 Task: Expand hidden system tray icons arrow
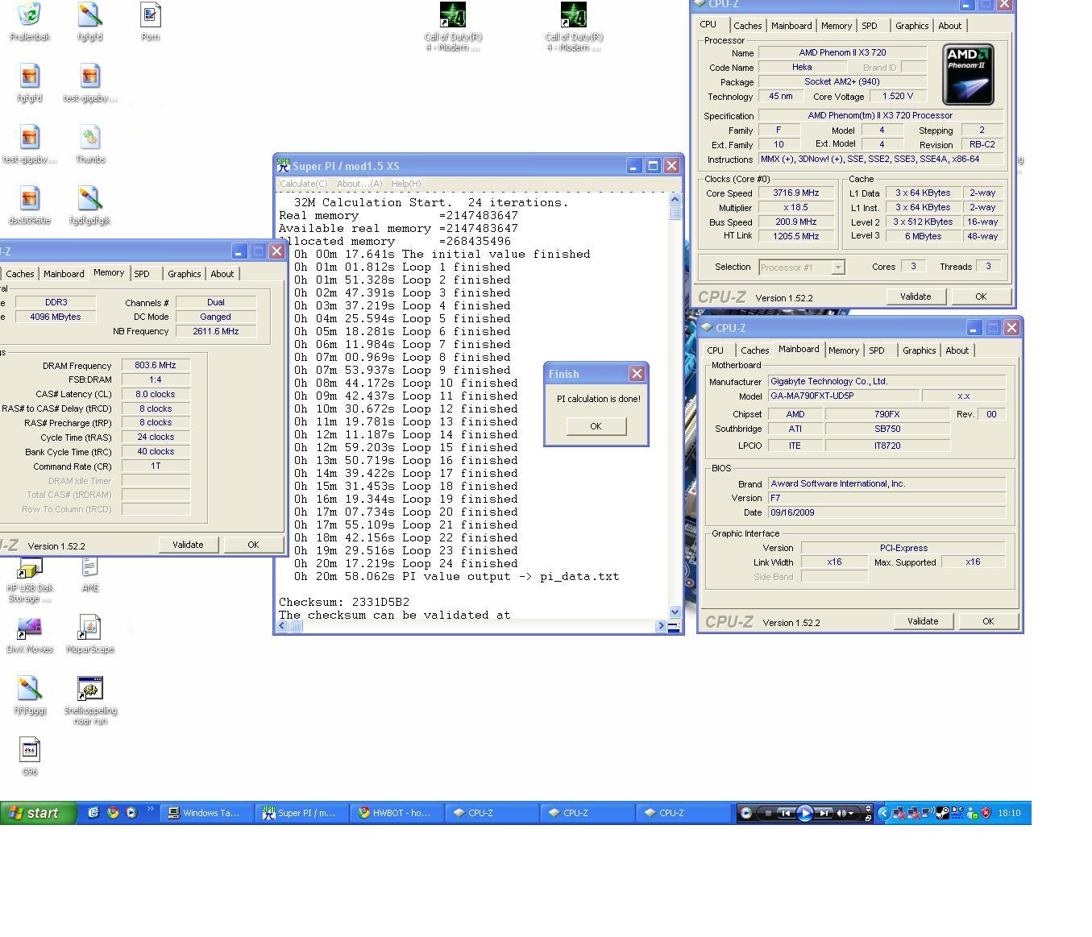click(x=884, y=813)
